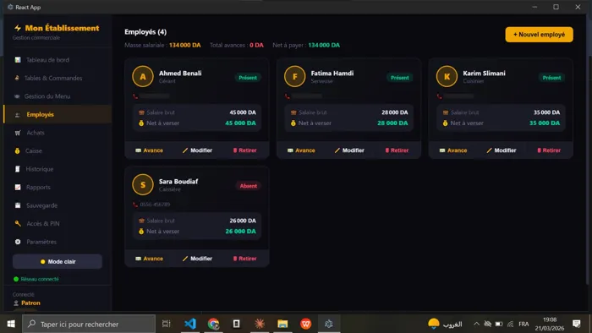Open the Gestion du Menu page
The height and width of the screenshot is (333, 592).
coord(47,96)
